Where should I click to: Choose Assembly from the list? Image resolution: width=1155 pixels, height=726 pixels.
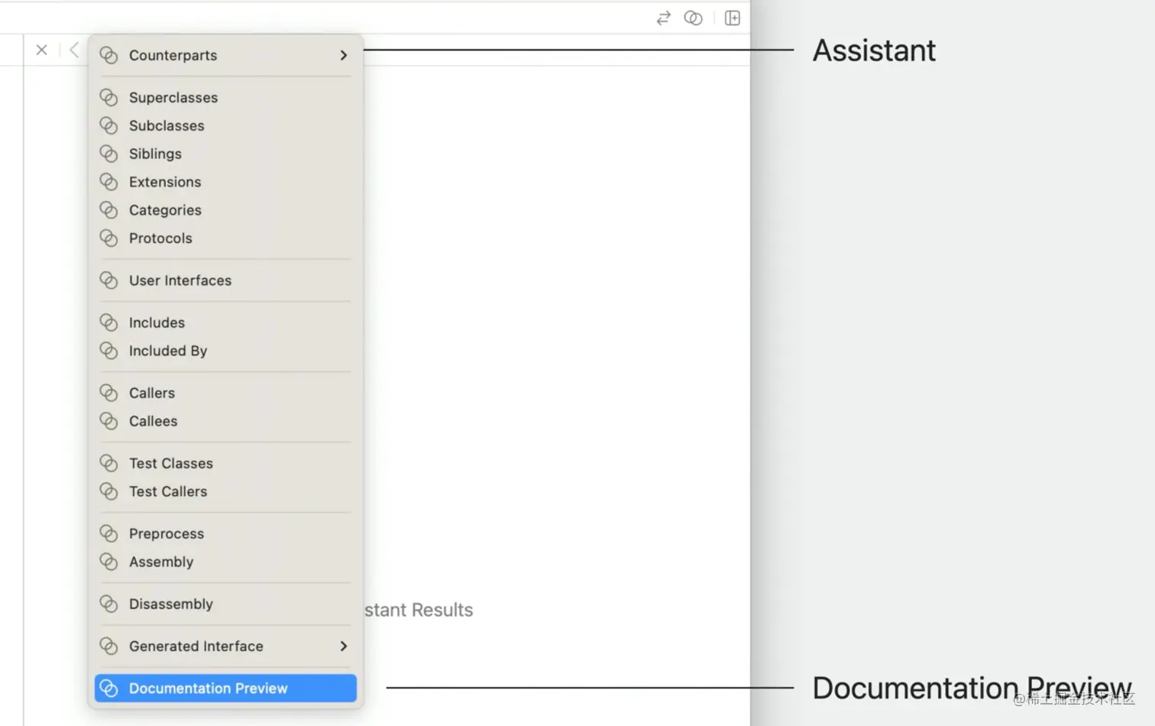point(161,562)
